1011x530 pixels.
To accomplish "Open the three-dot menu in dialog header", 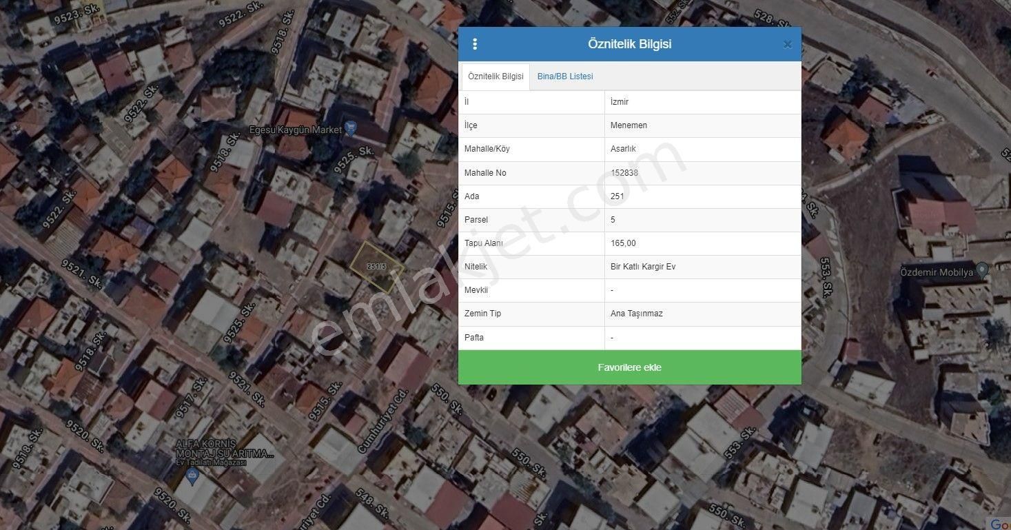I will coord(475,44).
